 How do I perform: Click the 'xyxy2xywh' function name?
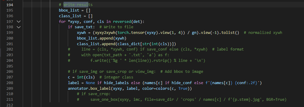[x=105, y=33]
